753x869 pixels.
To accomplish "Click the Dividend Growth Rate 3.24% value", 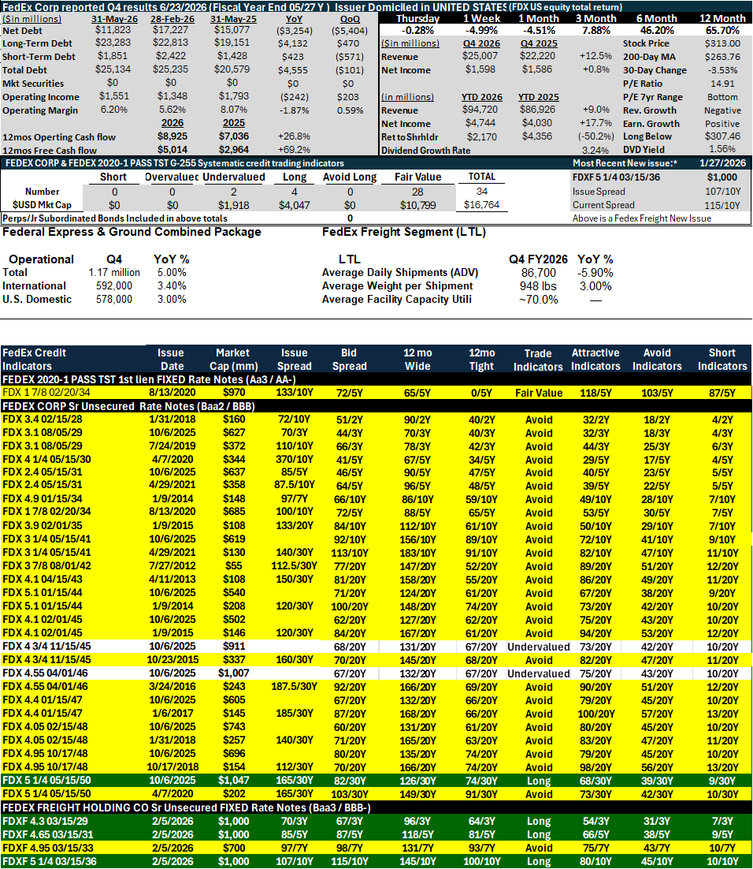I will click(x=595, y=150).
